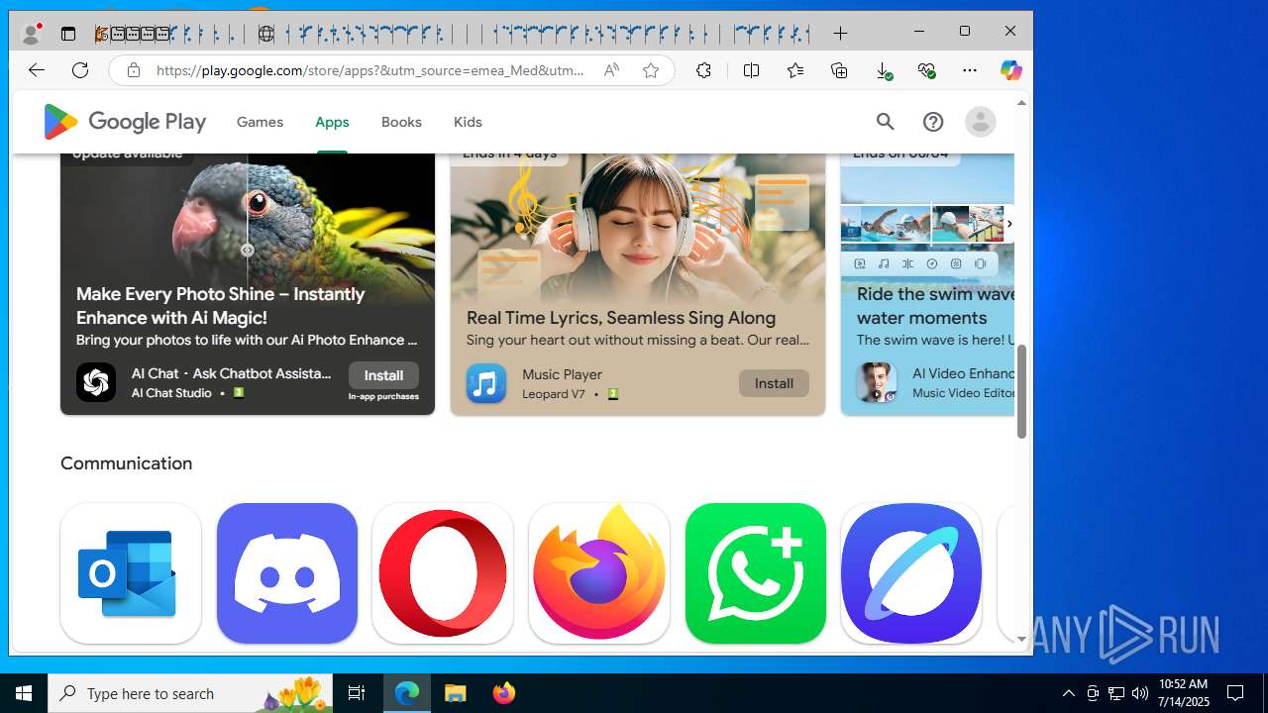
Task: Show Edge Downloads panel
Action: tap(884, 70)
